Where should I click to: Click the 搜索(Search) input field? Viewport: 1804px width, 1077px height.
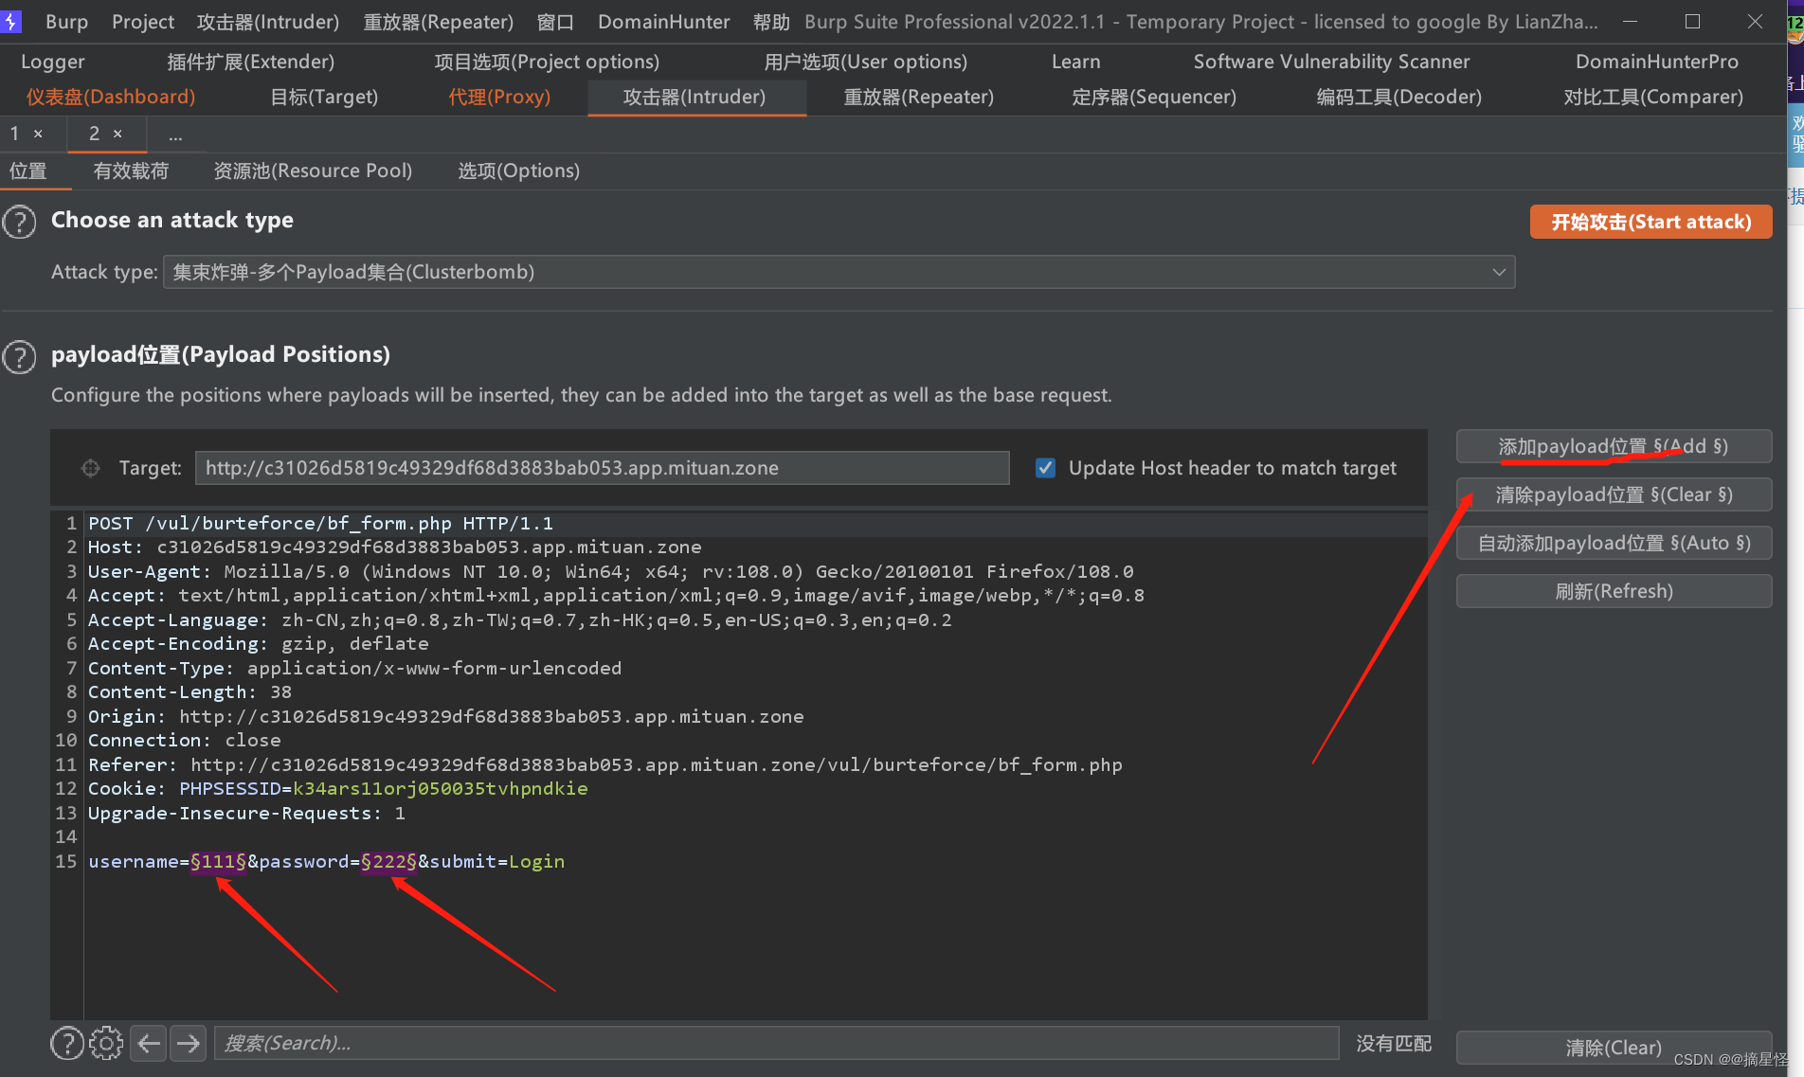pos(776,1043)
